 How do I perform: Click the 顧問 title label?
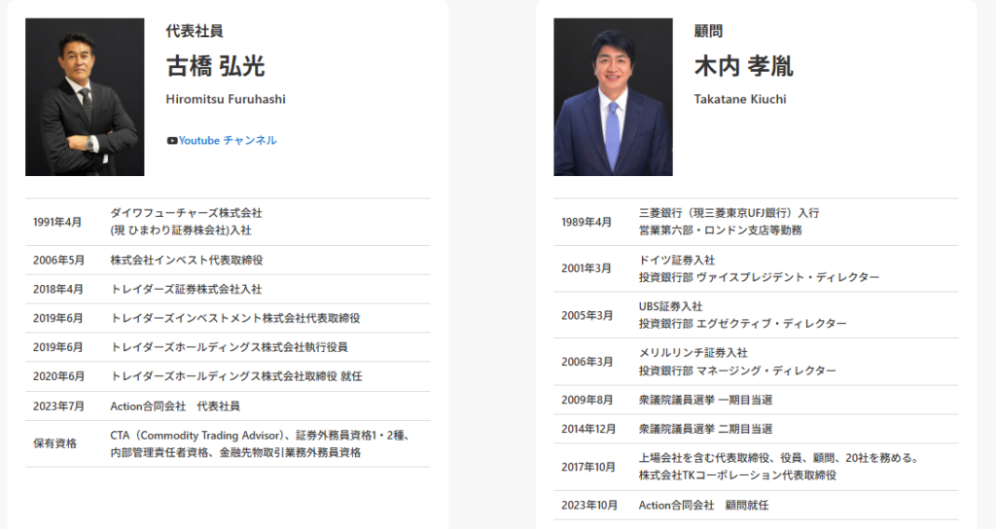[x=708, y=31]
